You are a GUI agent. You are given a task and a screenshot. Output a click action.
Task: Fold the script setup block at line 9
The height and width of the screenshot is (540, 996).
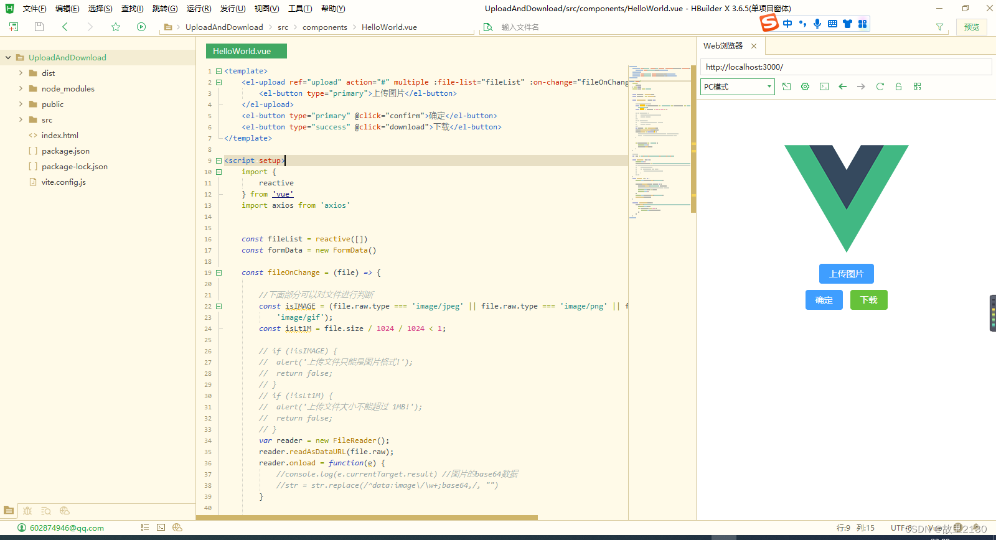point(219,161)
